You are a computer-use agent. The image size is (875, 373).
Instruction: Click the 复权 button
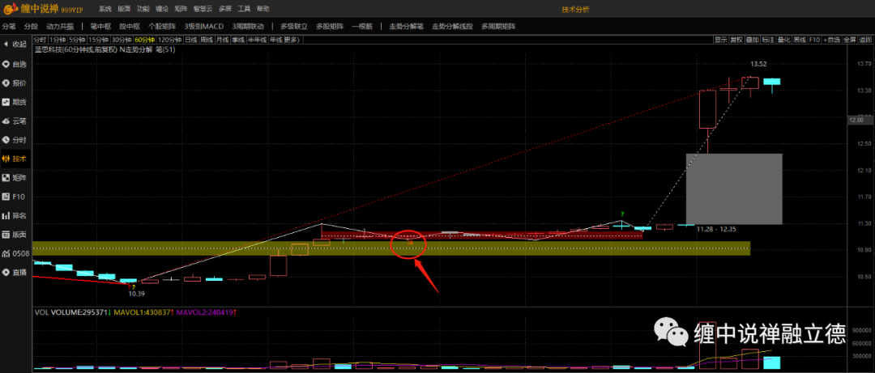tap(736, 40)
